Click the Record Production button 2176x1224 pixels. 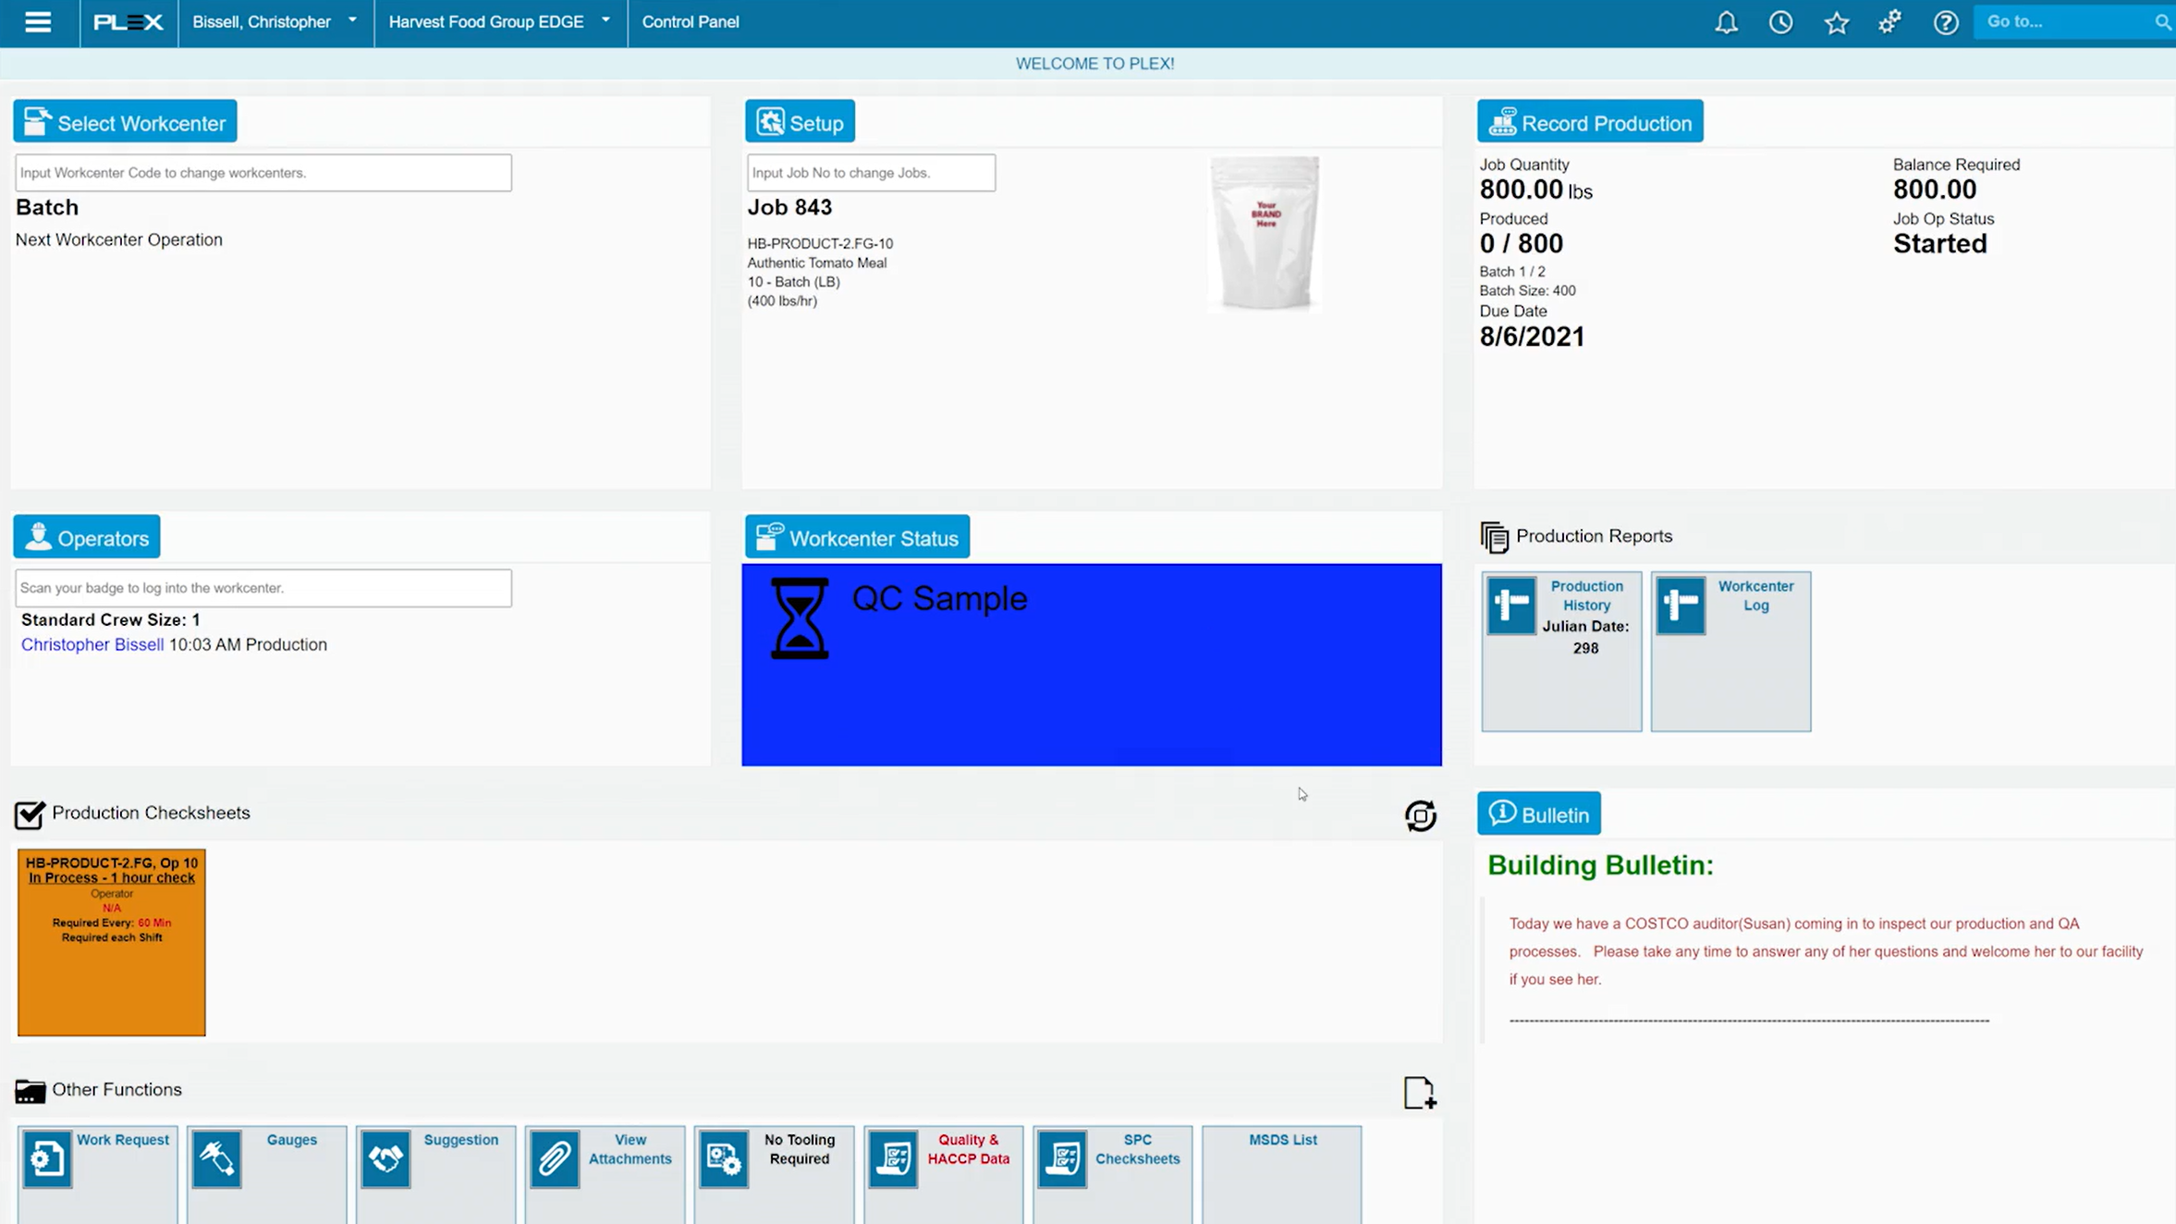(x=1589, y=122)
